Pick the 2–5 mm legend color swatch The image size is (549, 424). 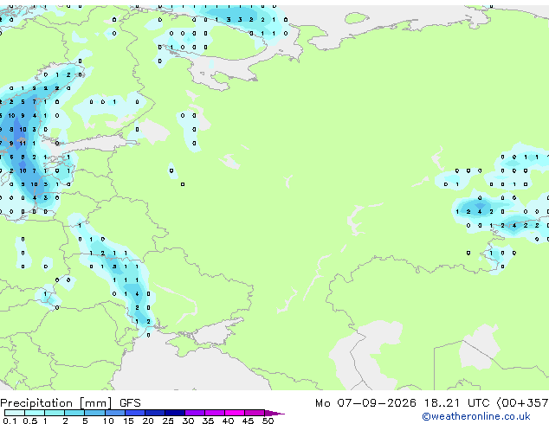click(74, 413)
